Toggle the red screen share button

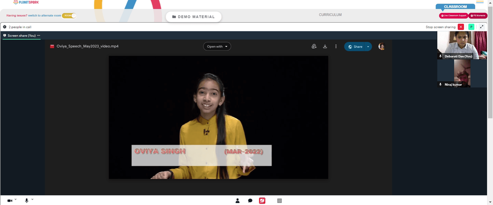click(262, 201)
